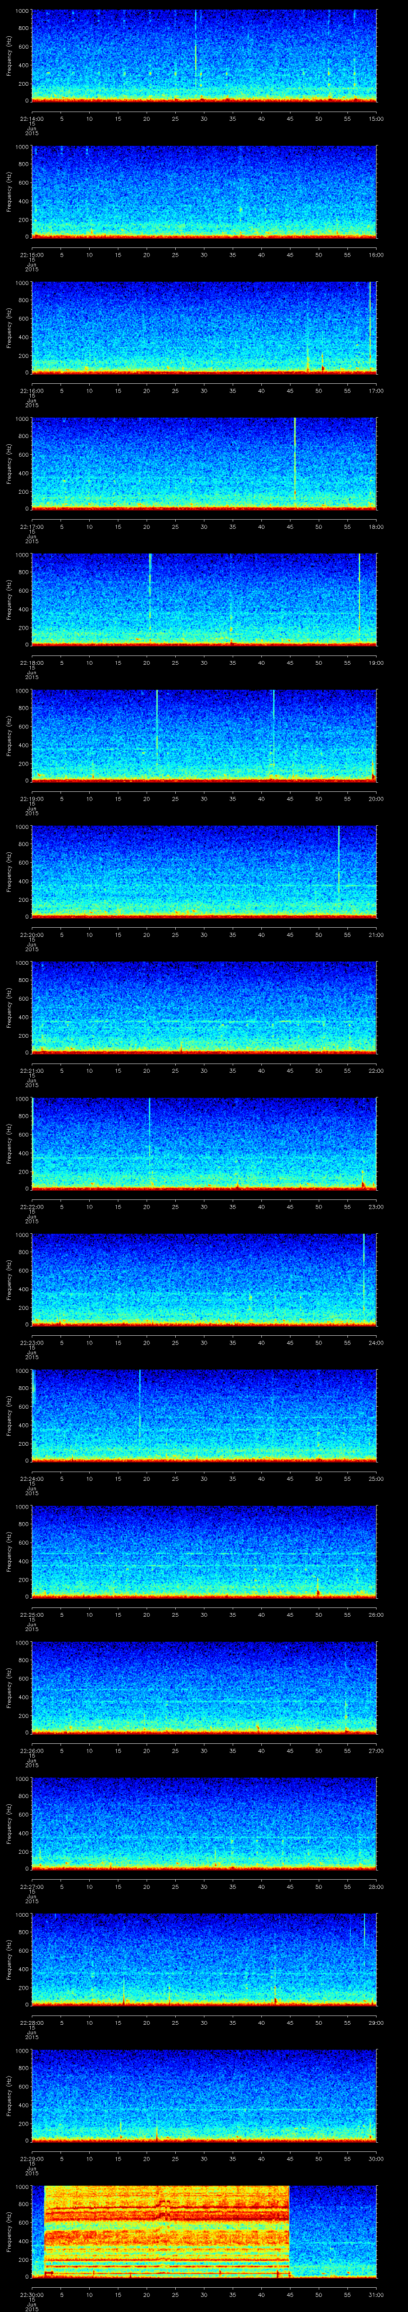
Task: Select the spectrogram panel starting at 22:28:00
Action: pos(204,1959)
